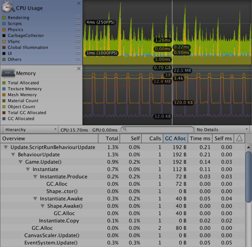Sort by the Time ms column
The width and height of the screenshot is (252, 247).
[x=200, y=138]
